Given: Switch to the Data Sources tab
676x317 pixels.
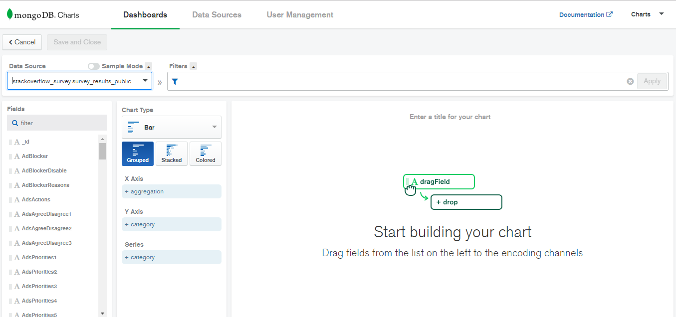Looking at the screenshot, I should point(217,15).
